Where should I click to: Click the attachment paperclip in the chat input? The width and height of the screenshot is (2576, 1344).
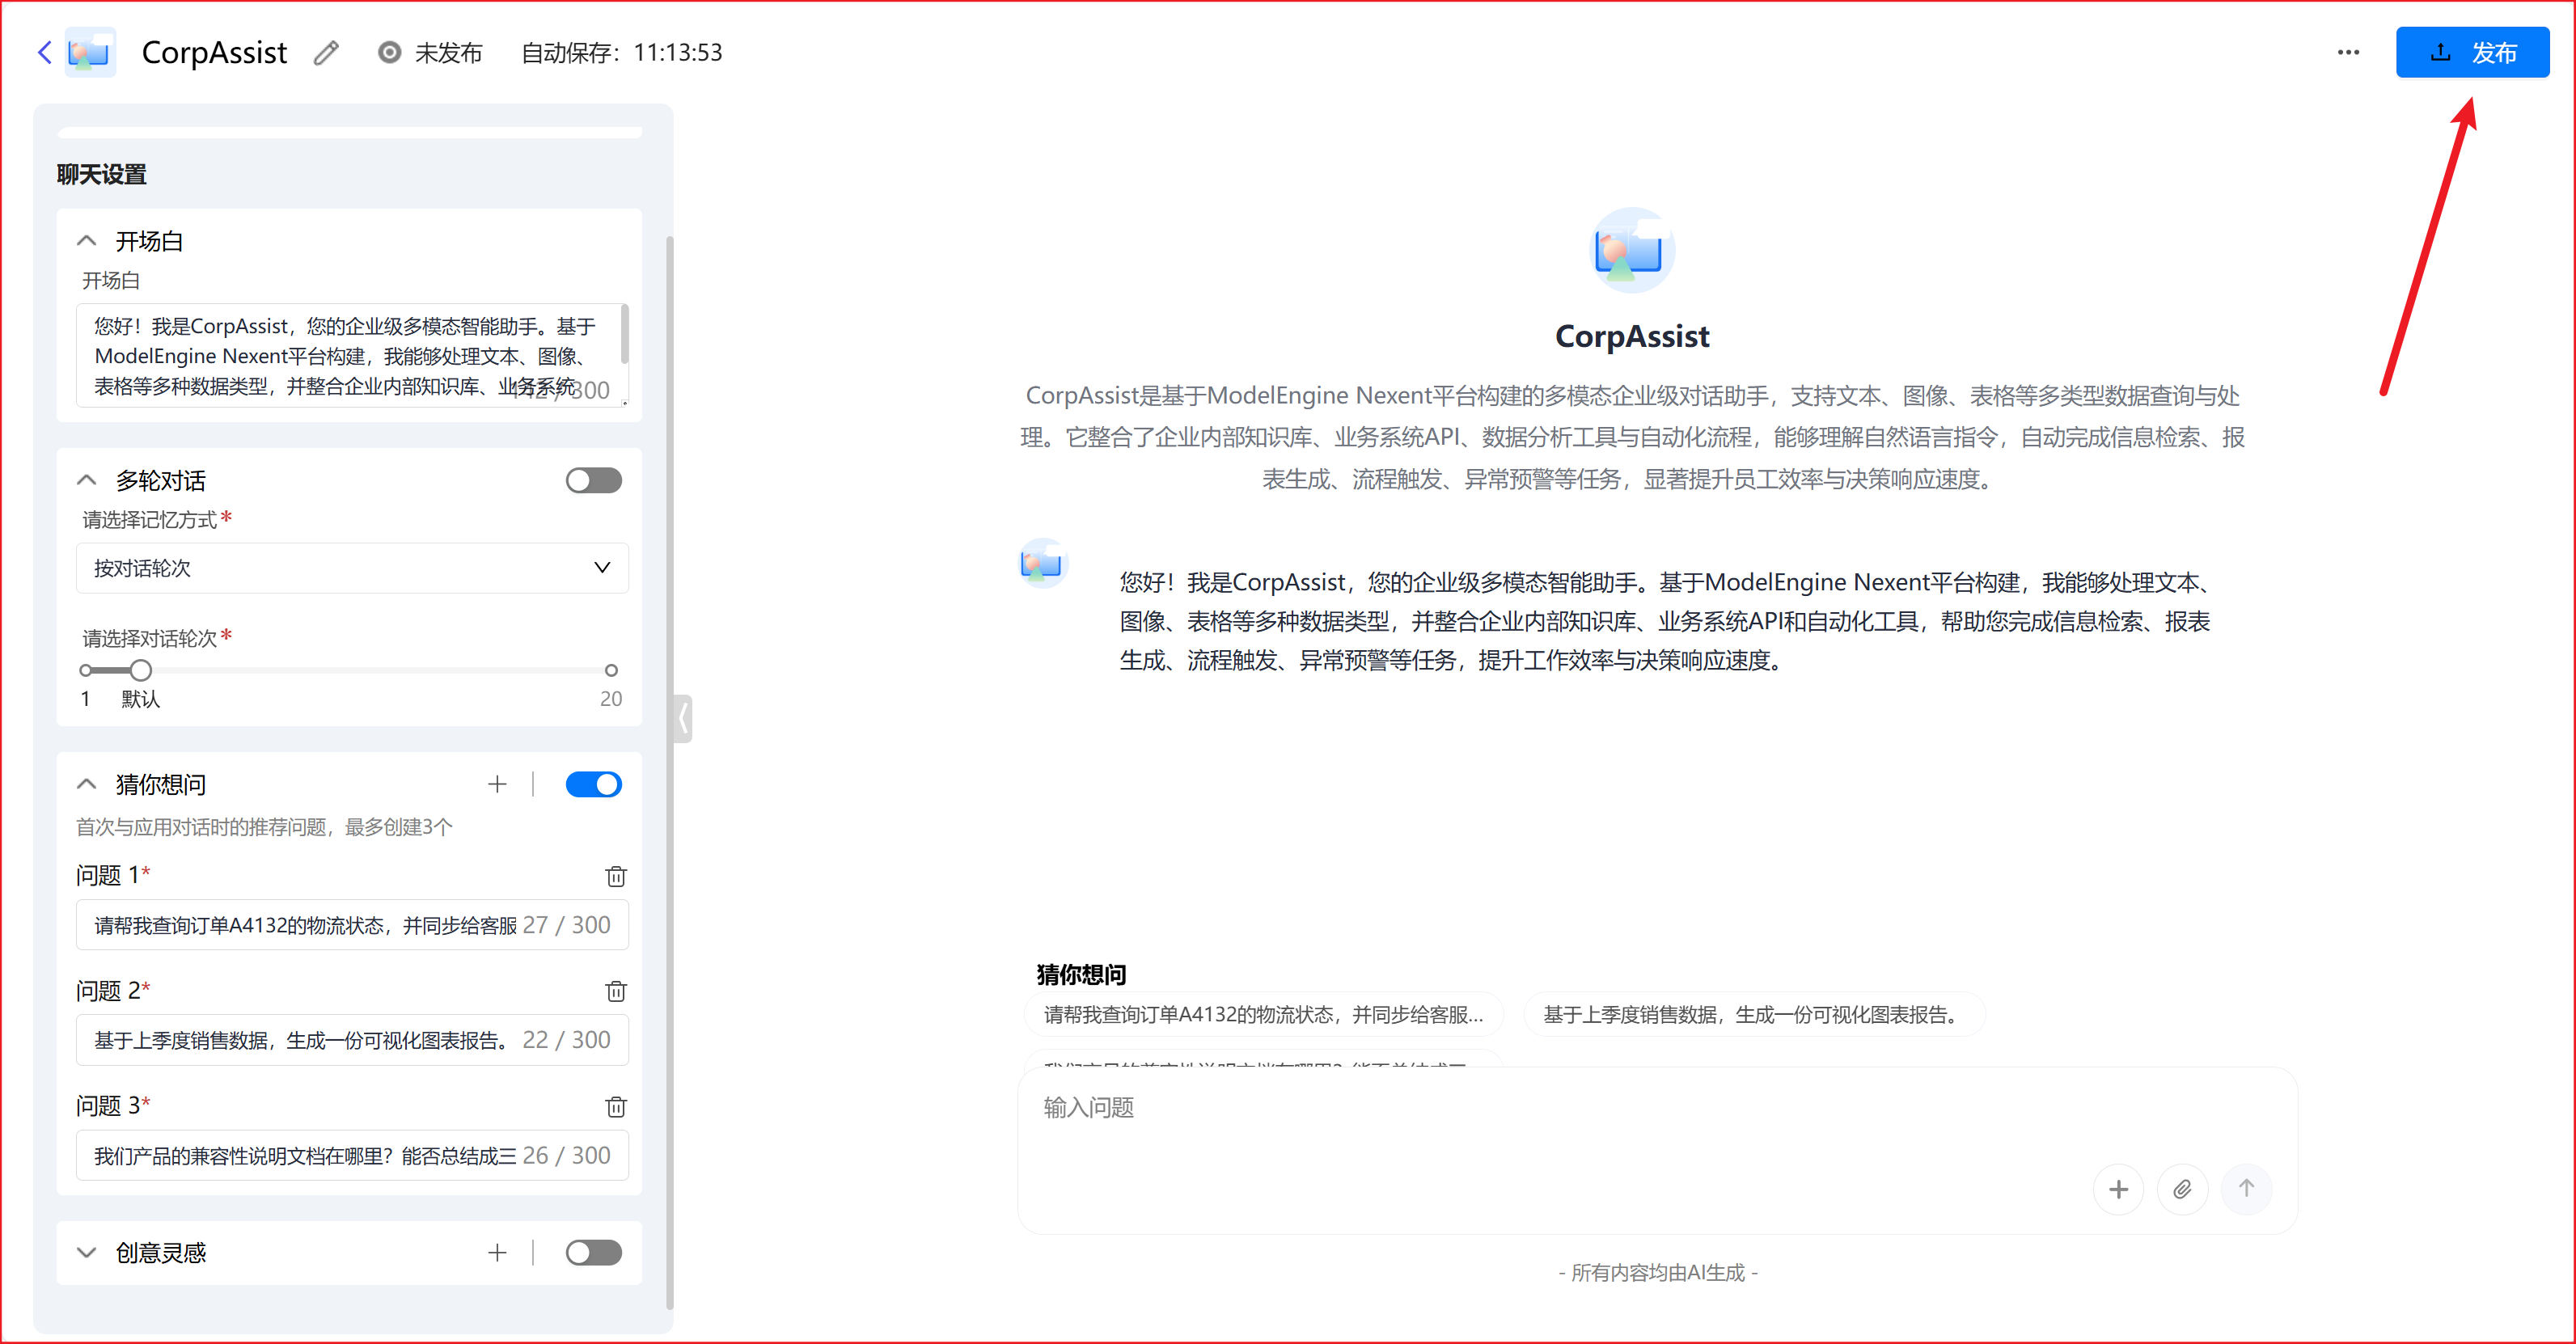pyautogui.click(x=2183, y=1189)
